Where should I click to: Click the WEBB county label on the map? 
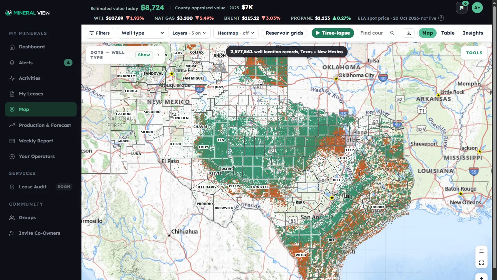coord(301,255)
